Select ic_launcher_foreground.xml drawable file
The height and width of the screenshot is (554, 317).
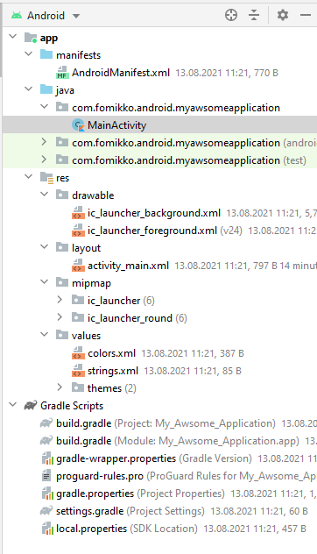click(152, 231)
